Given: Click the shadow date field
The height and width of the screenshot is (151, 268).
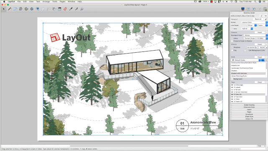Looking at the screenshot, I should pyautogui.click(x=261, y=47).
